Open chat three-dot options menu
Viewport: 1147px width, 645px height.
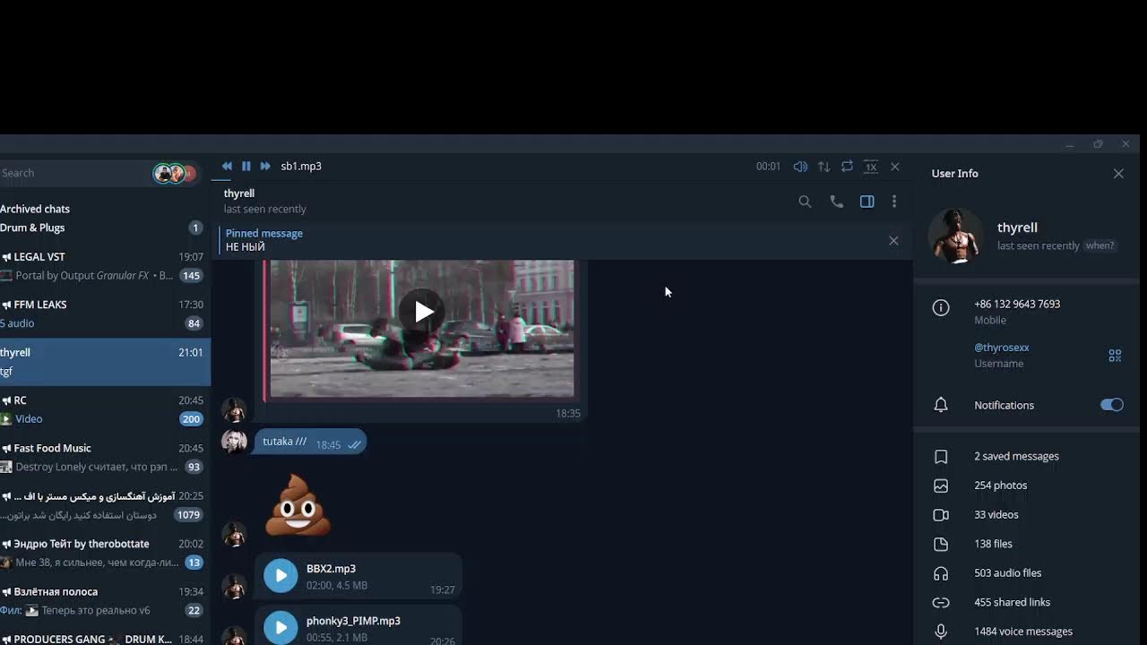893,202
